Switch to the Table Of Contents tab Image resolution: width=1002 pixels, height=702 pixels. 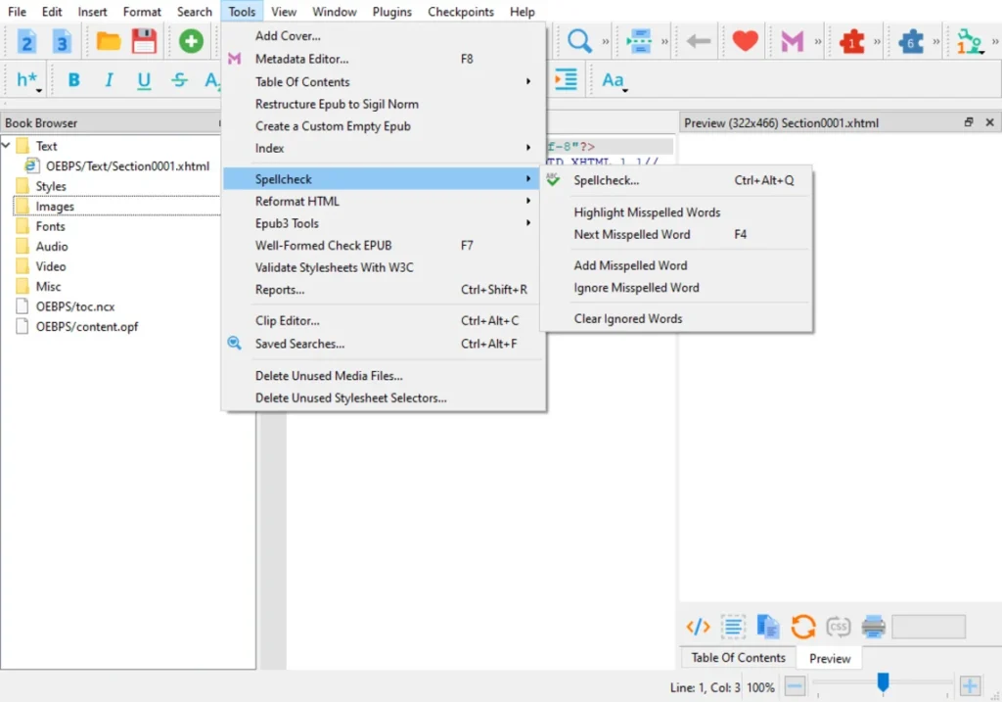point(738,658)
